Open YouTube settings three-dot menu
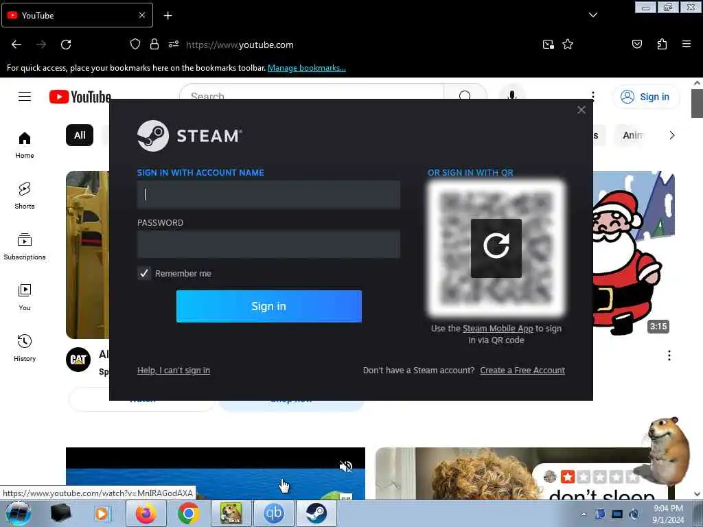Screen dimensions: 703x527 (593, 95)
